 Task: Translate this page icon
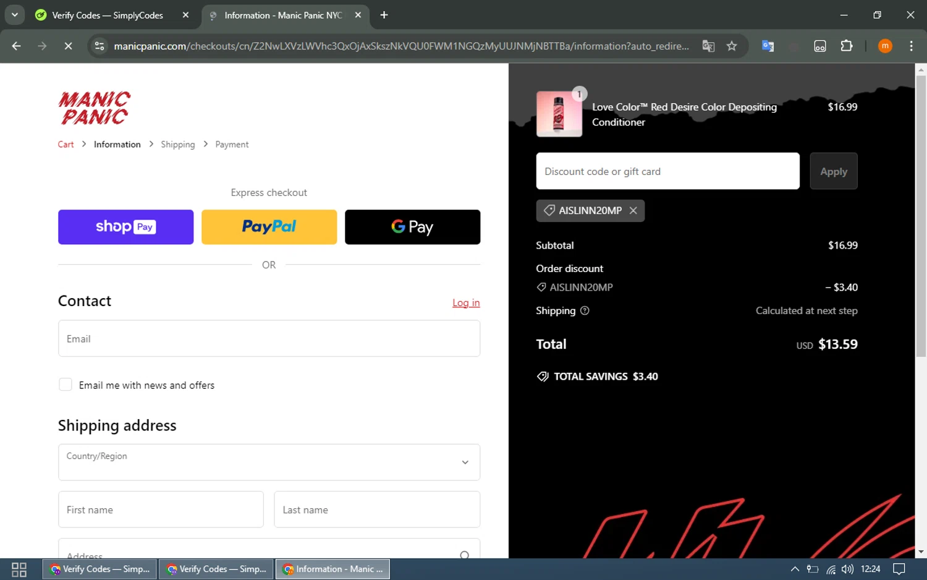pos(708,46)
